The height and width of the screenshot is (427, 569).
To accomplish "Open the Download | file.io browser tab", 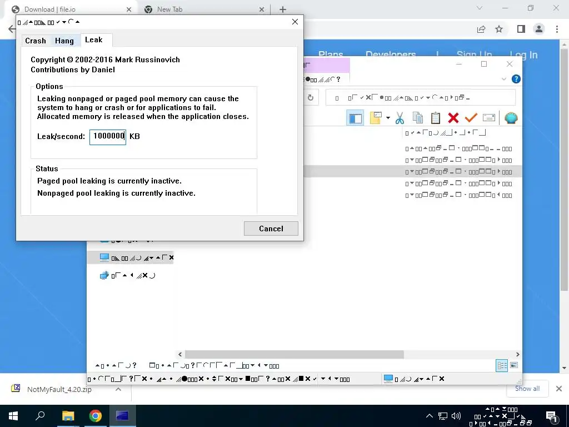I will 49,9.
